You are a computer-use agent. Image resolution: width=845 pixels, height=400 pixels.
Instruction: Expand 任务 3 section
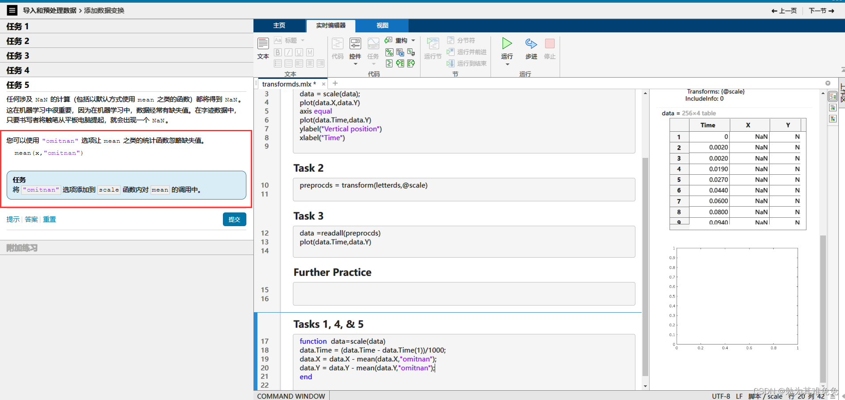tap(127, 55)
